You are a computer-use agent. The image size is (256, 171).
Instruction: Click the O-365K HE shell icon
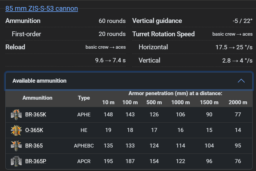[x=16, y=130]
